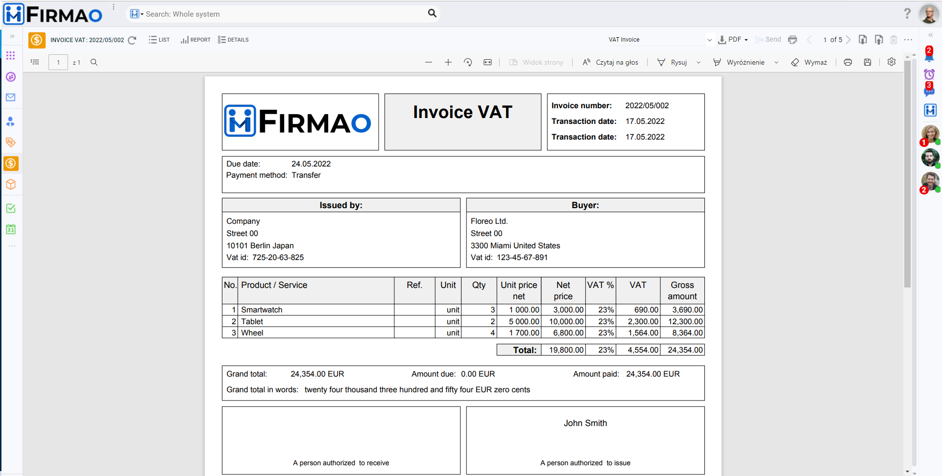Image resolution: width=942 pixels, height=476 pixels.
Task: Switch to the REPORT tab
Action: click(195, 40)
